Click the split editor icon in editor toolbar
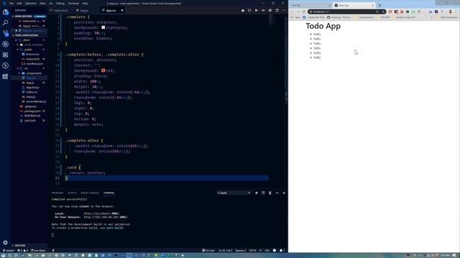This screenshot has width=460, height=258. (277, 11)
